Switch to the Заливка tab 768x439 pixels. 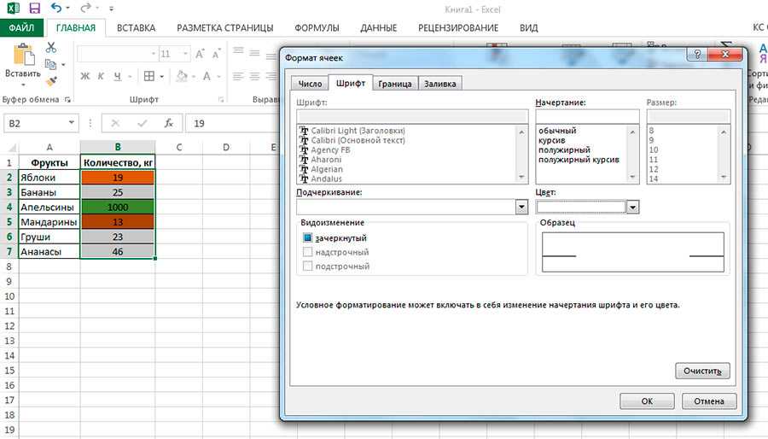pos(439,84)
